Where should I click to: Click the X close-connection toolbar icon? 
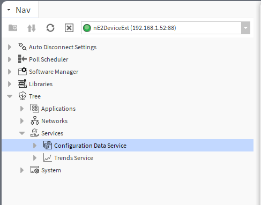(69, 28)
